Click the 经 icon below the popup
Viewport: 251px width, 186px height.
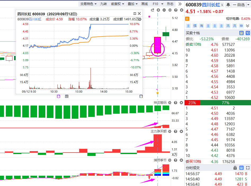(x=67, y=96)
